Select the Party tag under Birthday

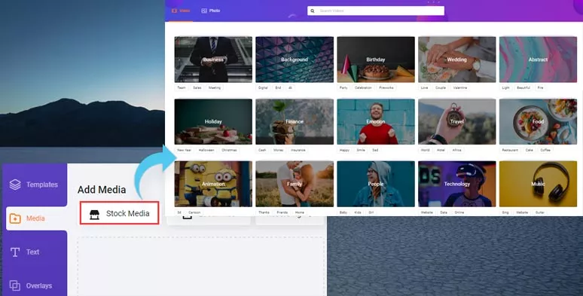pos(343,88)
